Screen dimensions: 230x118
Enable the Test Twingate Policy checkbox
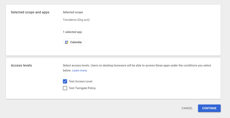coord(65,88)
